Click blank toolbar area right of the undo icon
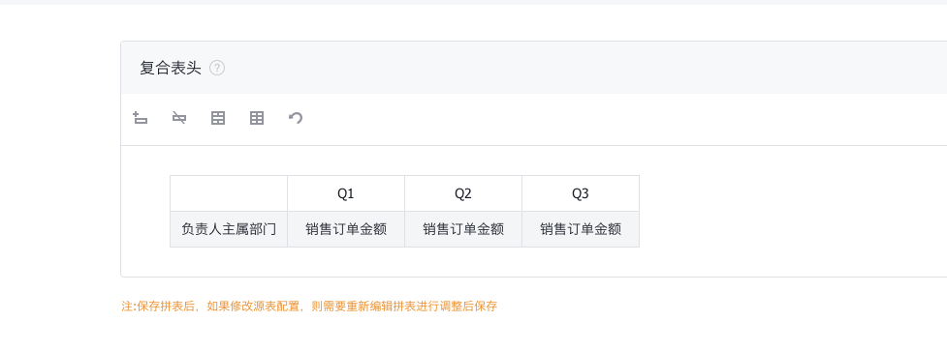Viewport: 947px width, 351px height. click(622, 119)
